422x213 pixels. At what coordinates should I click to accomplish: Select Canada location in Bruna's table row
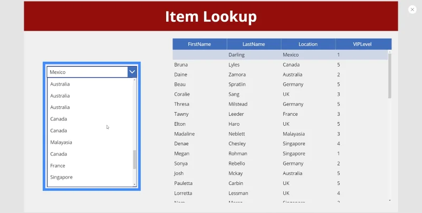(x=291, y=64)
